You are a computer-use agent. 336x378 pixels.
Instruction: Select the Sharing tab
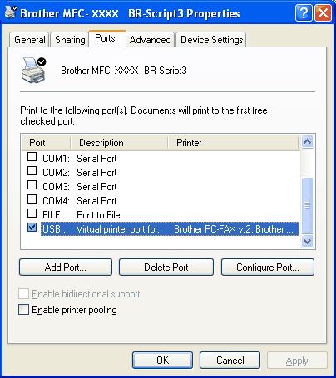click(x=70, y=40)
